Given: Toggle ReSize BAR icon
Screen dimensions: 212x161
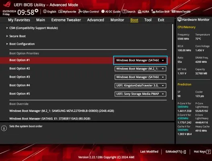Looking at the screenshot, I should click(153, 12).
